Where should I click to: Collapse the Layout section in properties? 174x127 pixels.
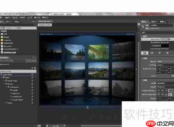(x=143, y=80)
